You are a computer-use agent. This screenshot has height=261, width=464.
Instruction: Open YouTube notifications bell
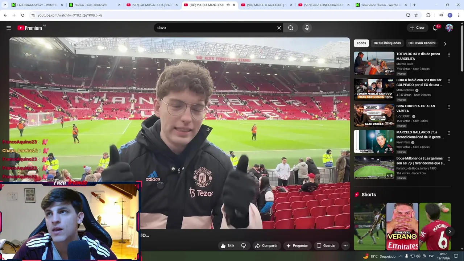[x=435, y=28]
